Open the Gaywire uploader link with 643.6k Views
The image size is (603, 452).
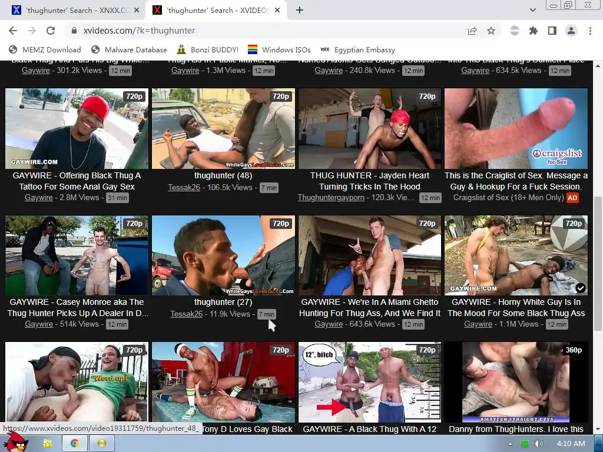pyautogui.click(x=329, y=324)
